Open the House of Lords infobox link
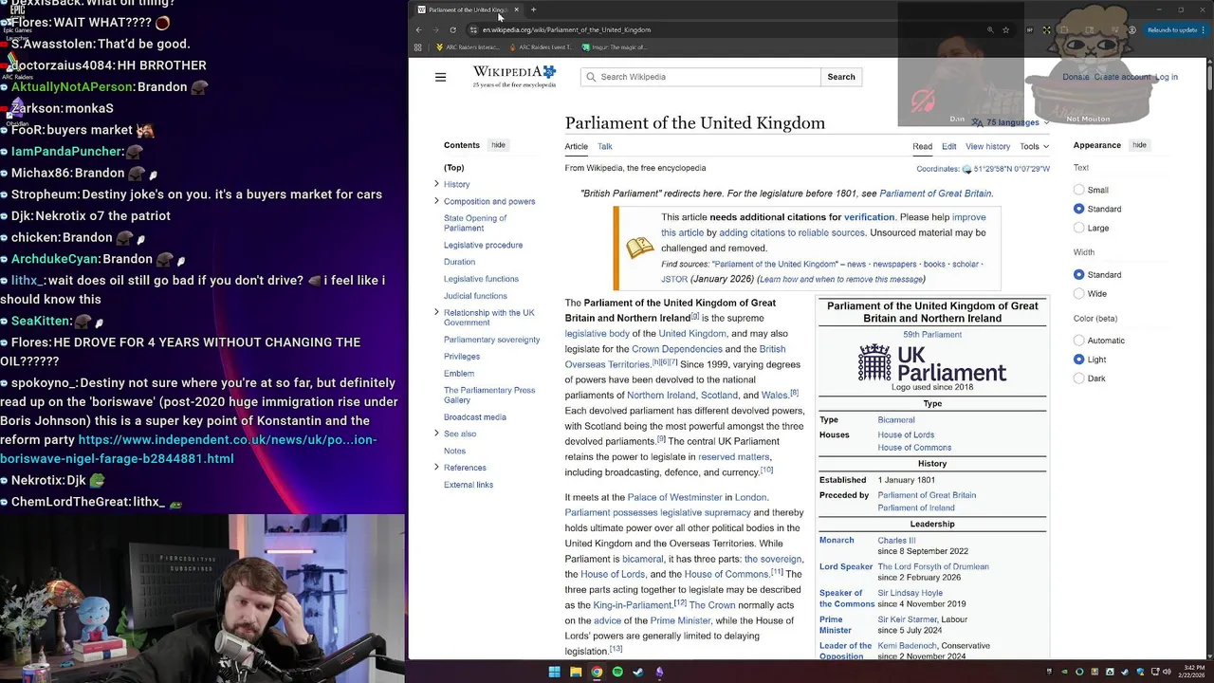Viewport: 1214px width, 683px height. coord(906,434)
